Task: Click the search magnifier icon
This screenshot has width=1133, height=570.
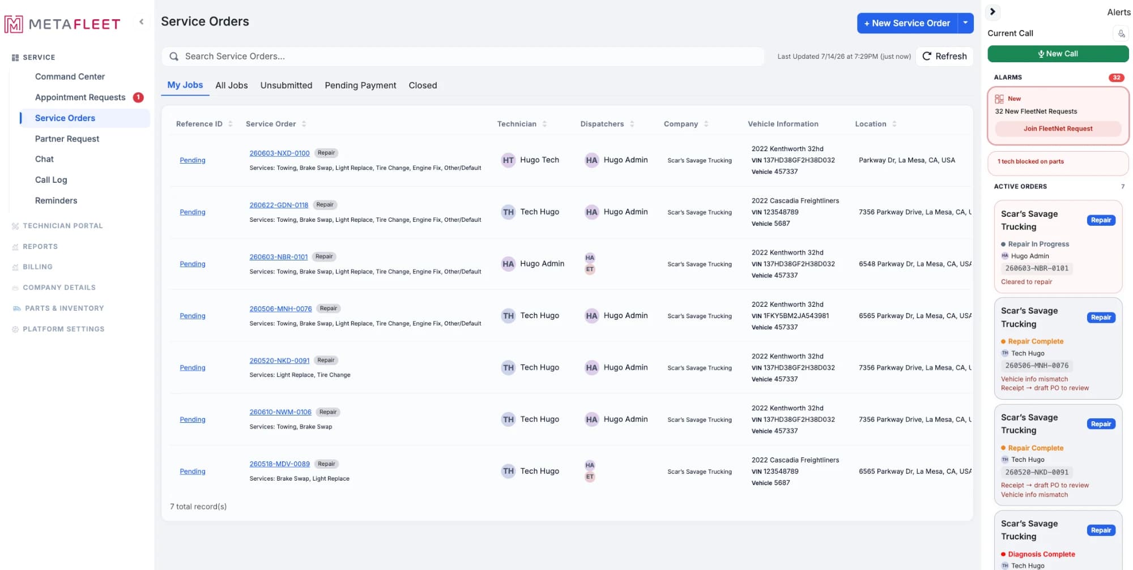Action: click(x=174, y=57)
